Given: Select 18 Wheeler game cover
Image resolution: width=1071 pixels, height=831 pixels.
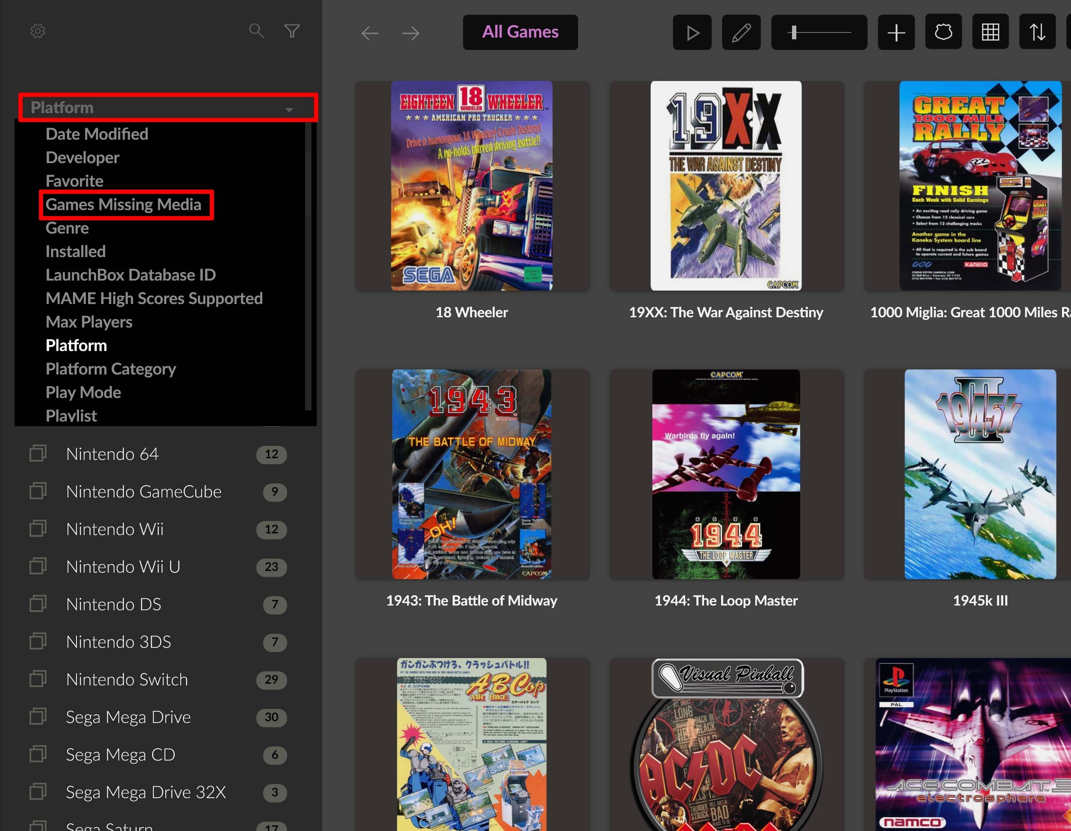Looking at the screenshot, I should pyautogui.click(x=472, y=186).
